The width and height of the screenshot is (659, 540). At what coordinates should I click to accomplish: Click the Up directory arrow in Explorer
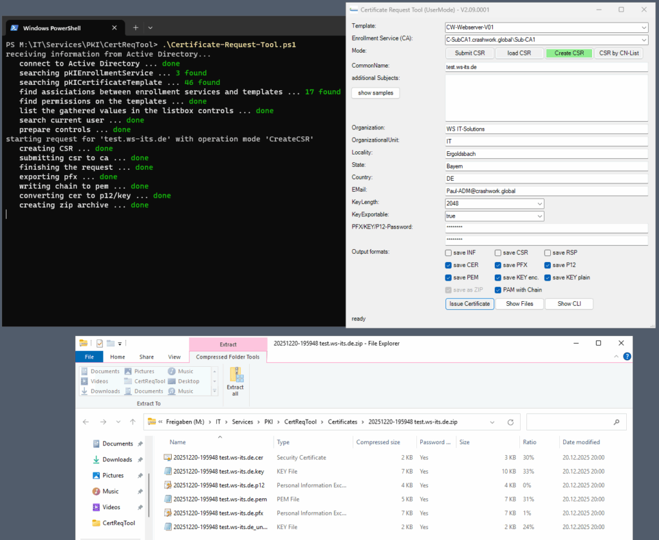[x=133, y=422]
